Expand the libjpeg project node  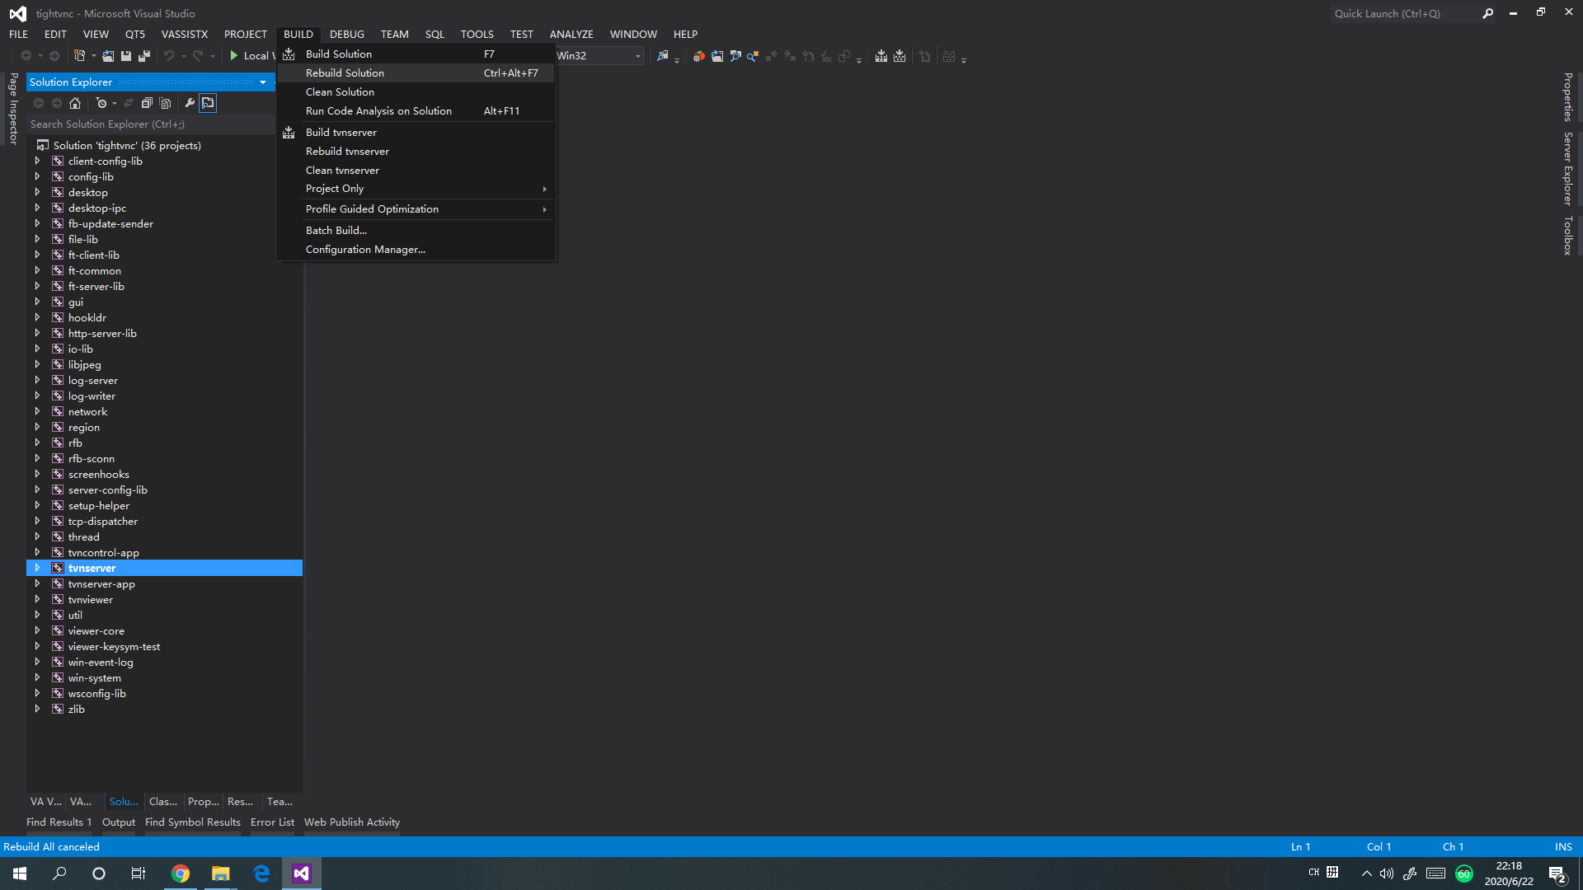(x=37, y=364)
